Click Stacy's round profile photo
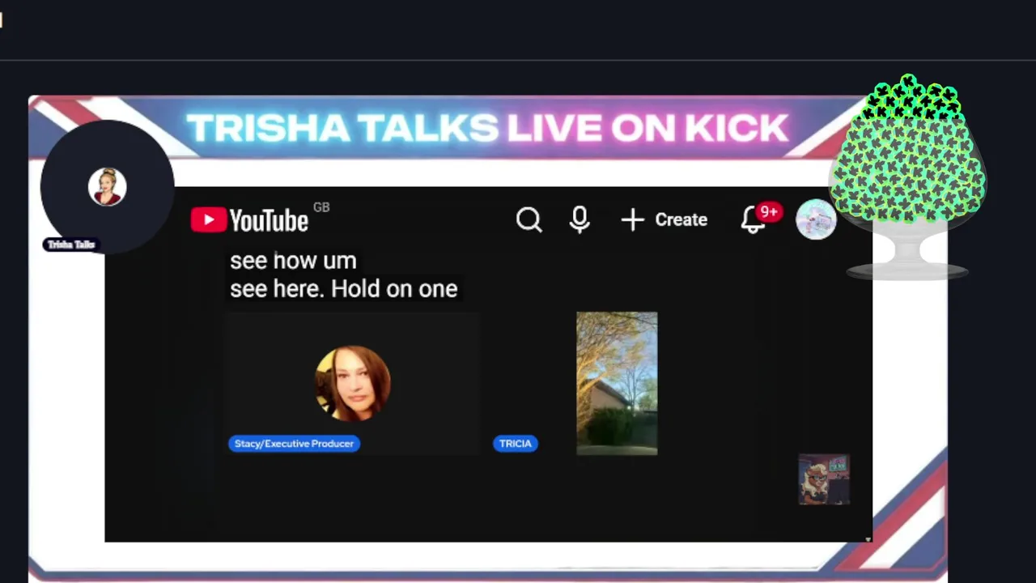This screenshot has width=1036, height=583. pos(352,384)
